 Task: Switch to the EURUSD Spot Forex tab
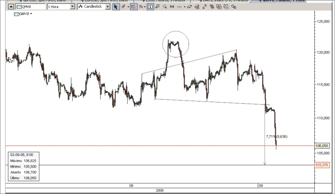(103, 1)
